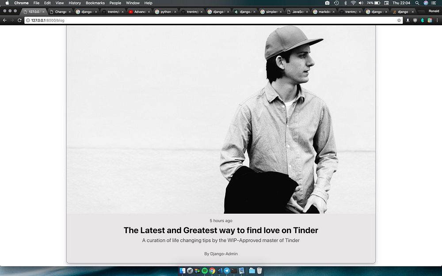
Task: Close the JavaScr tab
Action: tap(307, 12)
